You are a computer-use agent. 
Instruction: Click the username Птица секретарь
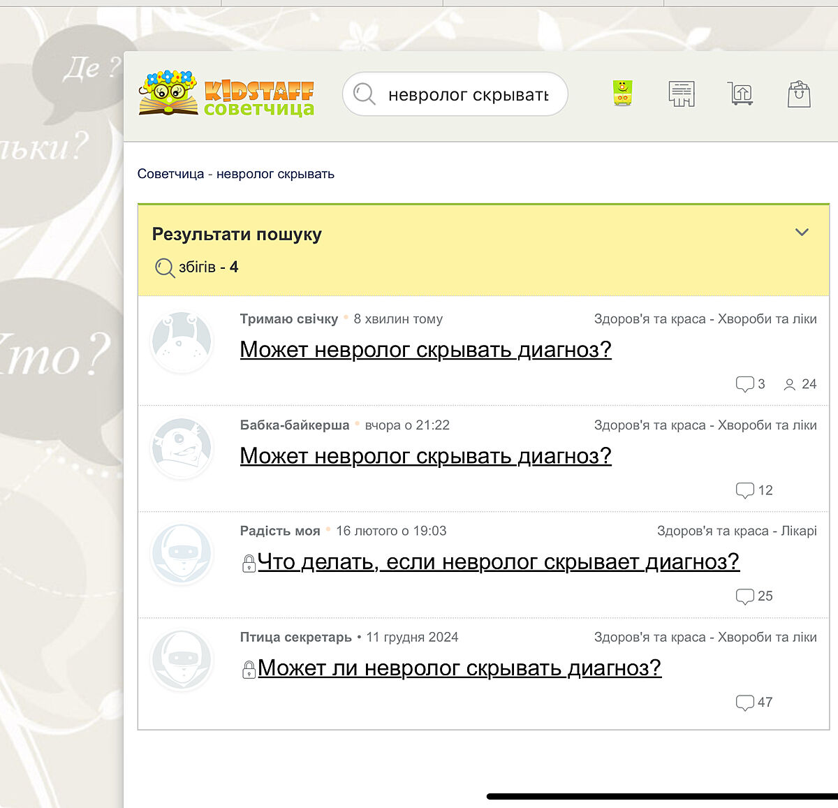(x=295, y=637)
